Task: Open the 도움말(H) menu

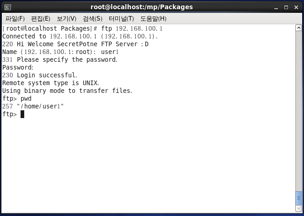Action: (x=153, y=19)
